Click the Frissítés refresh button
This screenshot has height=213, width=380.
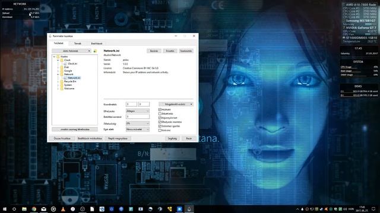pos(170,51)
